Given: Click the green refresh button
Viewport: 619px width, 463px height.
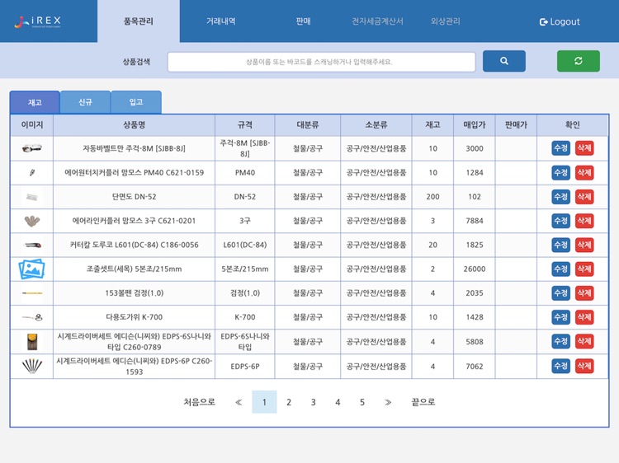Looking at the screenshot, I should pos(579,61).
